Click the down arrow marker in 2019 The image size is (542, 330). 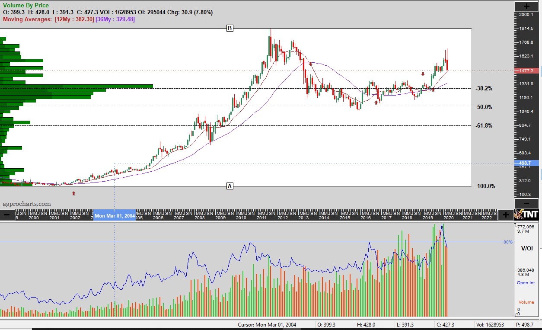pos(423,74)
